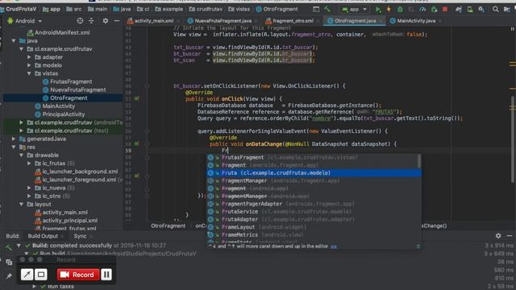
Task: Click the override gutter icon beside onClick
Action: point(136,98)
